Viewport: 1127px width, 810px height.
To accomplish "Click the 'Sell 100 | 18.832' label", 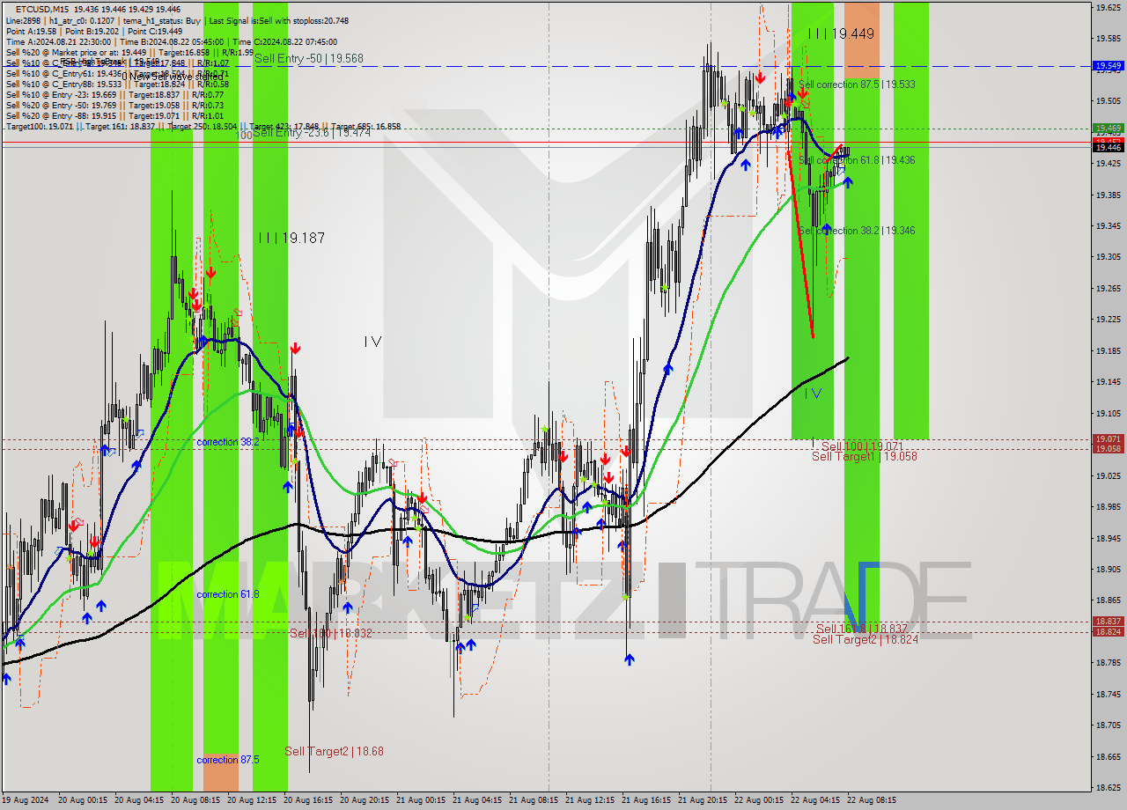I will point(330,633).
